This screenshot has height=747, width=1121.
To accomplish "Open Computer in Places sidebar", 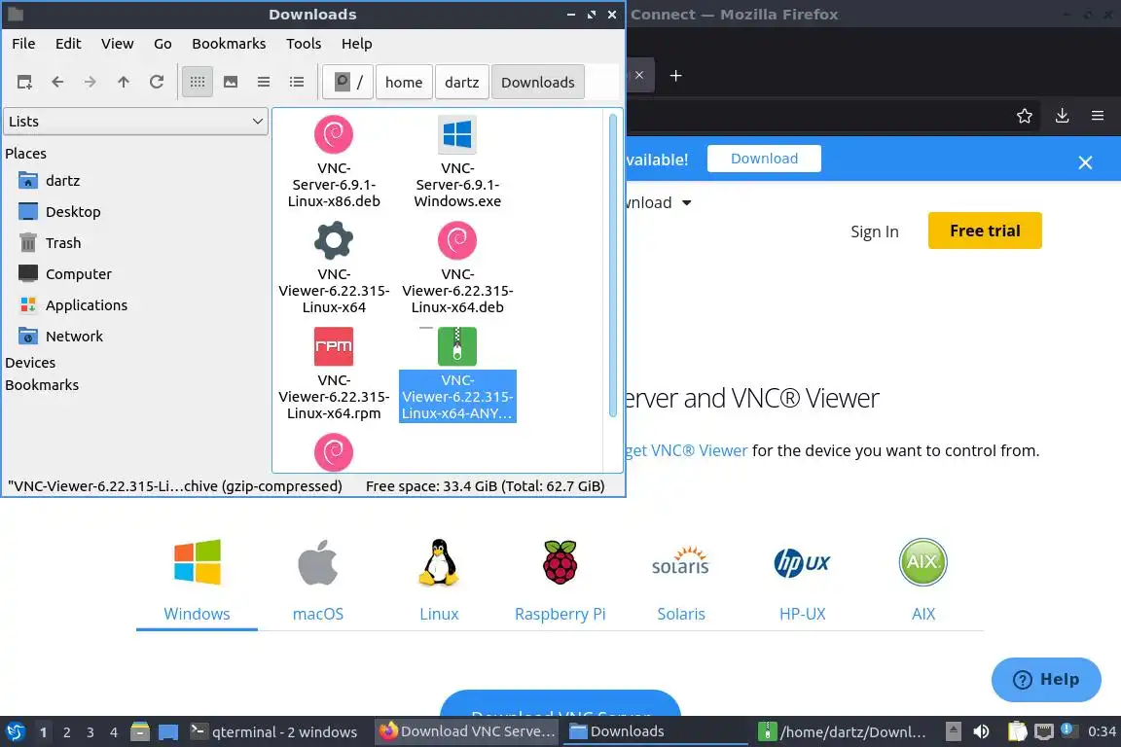I will pyautogui.click(x=79, y=273).
